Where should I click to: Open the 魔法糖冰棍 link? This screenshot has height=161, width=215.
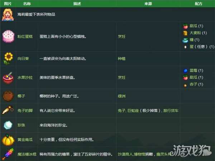pyautogui.click(x=27, y=154)
